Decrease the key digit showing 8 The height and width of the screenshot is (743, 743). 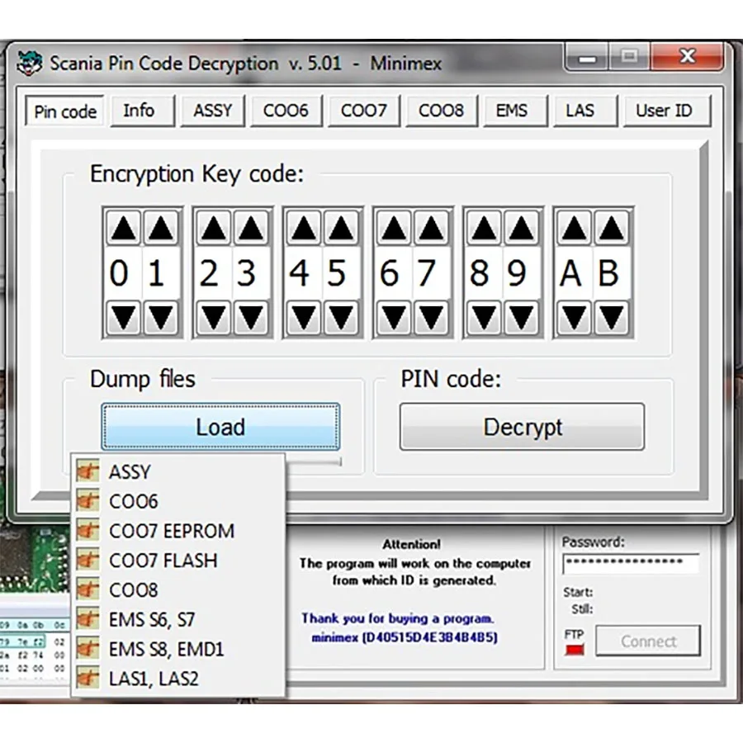pos(484,316)
